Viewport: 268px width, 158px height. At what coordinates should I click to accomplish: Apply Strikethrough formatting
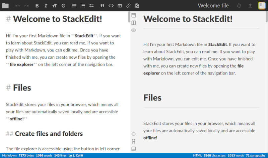[63, 6]
